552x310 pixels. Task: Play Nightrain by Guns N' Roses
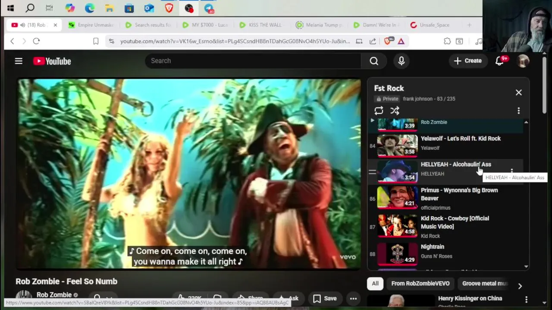point(446,253)
